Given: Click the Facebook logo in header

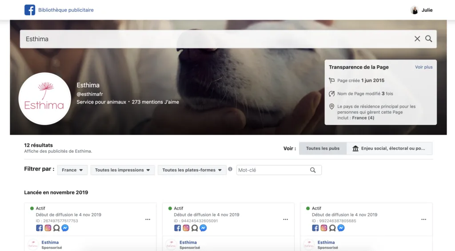Looking at the screenshot, I should 30,10.
